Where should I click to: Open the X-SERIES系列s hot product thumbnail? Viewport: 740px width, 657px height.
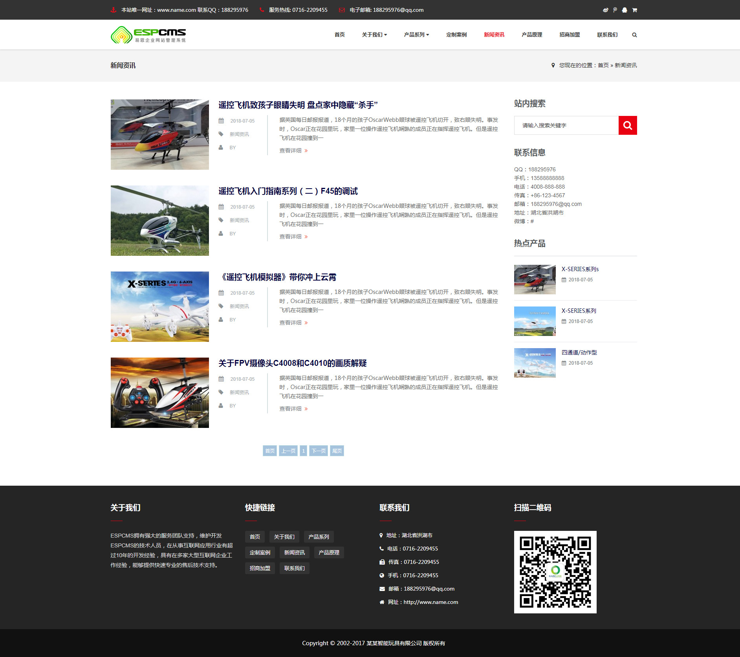[535, 279]
